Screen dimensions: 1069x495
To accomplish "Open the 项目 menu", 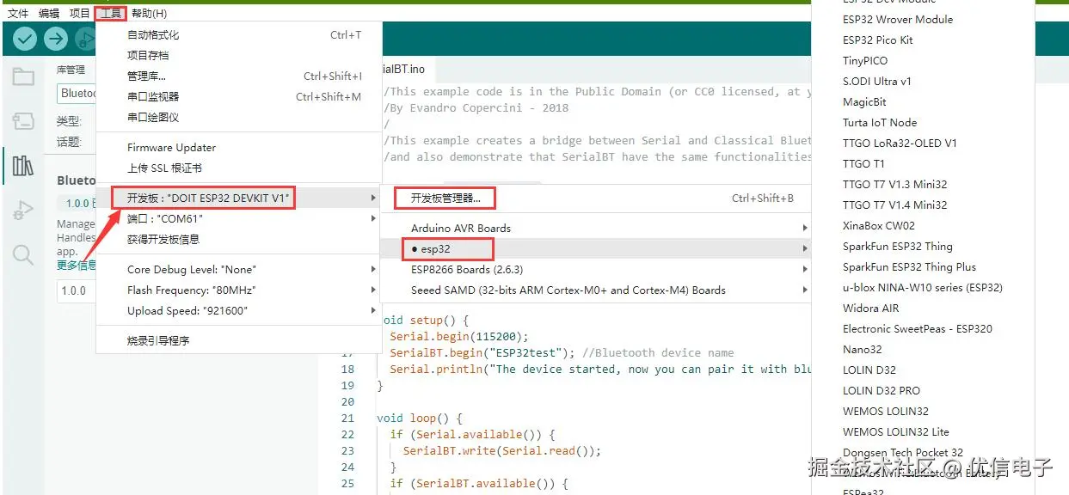I will pos(80,14).
